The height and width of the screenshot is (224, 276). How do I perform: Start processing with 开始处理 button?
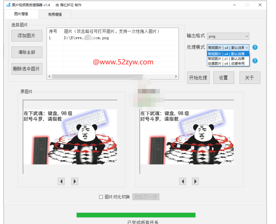coord(198,78)
